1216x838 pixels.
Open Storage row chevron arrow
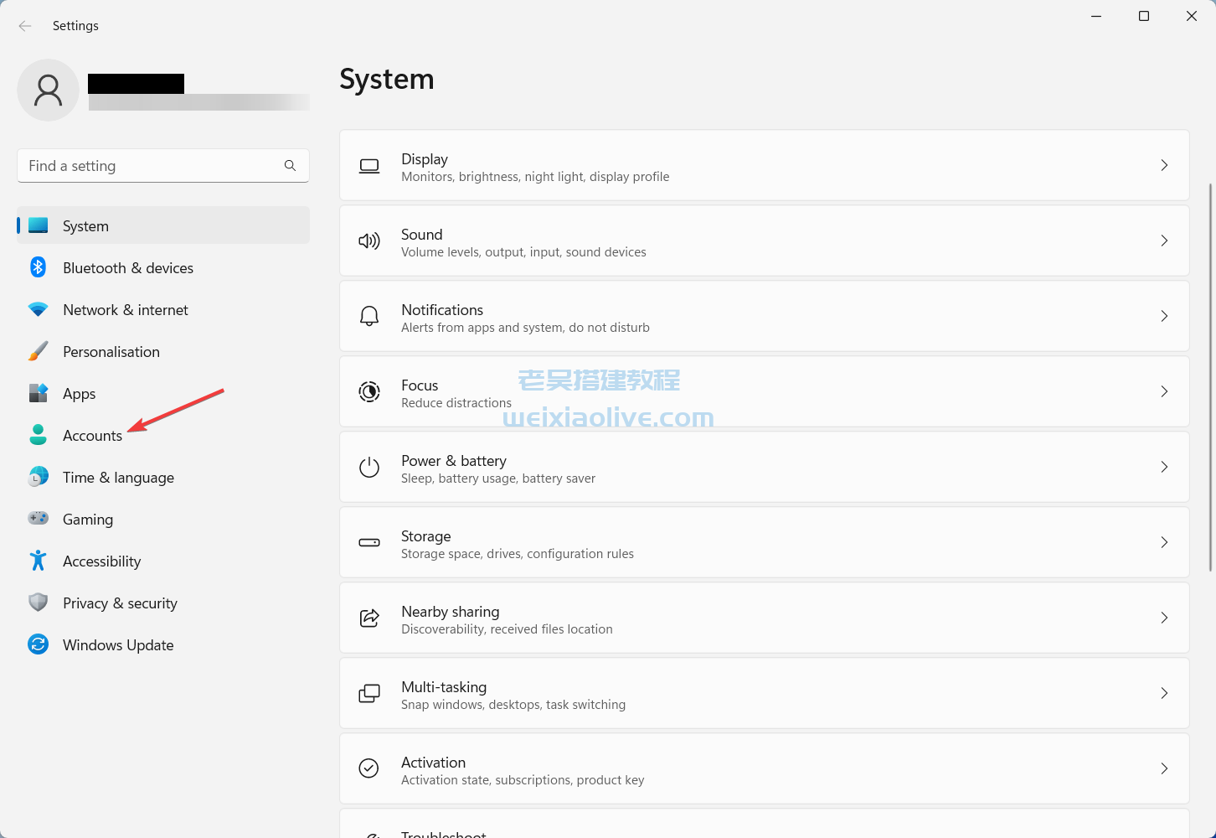click(1164, 542)
